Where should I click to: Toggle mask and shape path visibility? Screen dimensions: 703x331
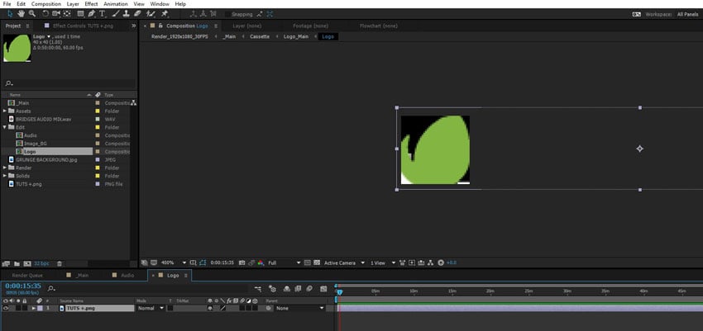click(x=203, y=263)
